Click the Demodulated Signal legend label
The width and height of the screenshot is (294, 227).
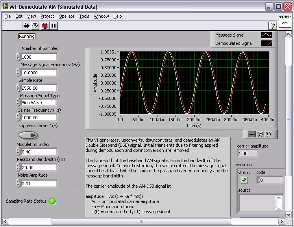pos(234,43)
